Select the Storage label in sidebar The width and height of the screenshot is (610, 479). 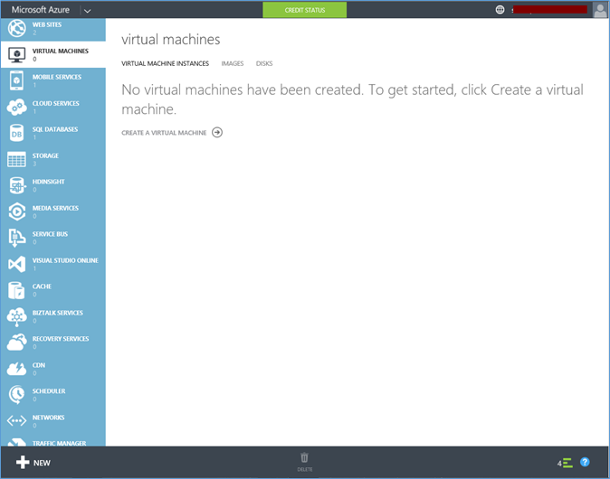[45, 155]
